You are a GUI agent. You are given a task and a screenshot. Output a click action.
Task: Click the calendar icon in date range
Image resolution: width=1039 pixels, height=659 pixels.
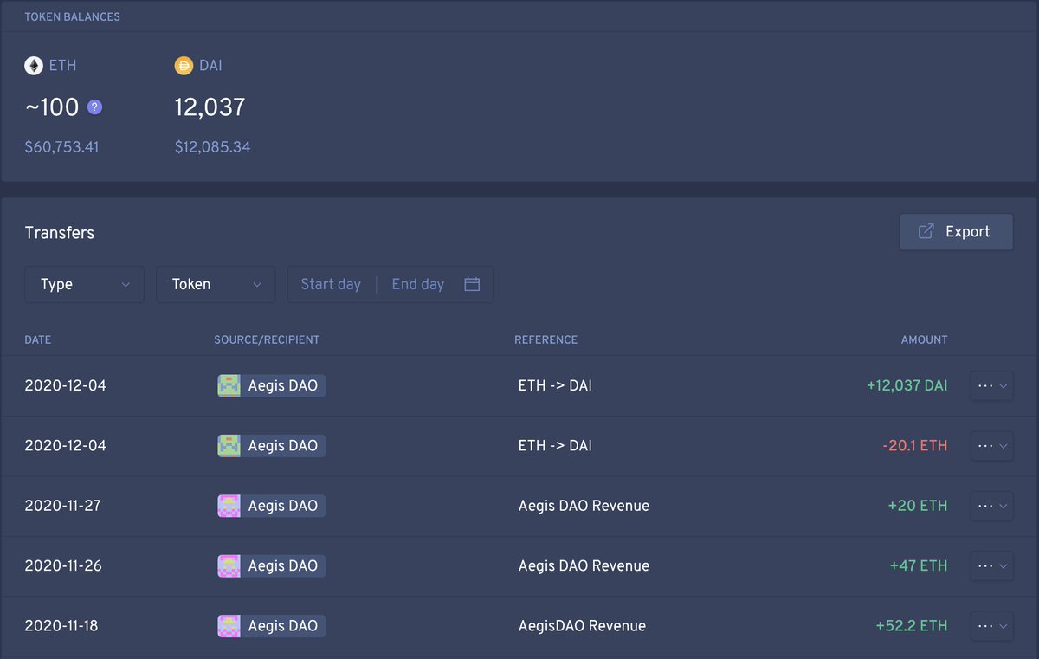(x=472, y=284)
